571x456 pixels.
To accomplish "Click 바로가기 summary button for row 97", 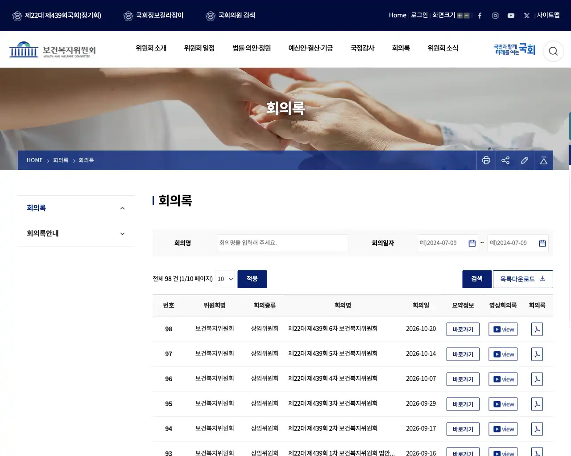I will point(463,354).
